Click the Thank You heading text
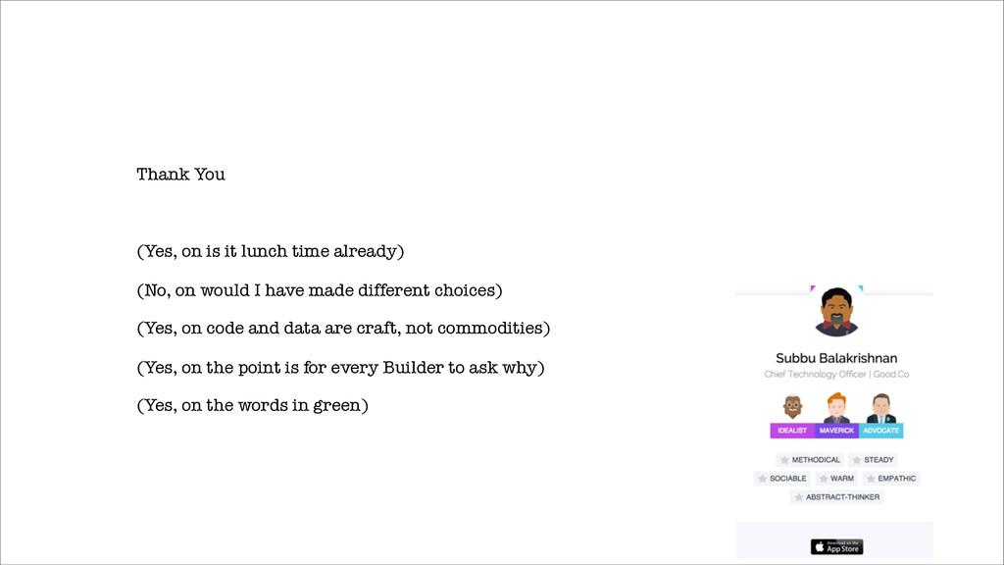The image size is (1004, 565). pos(180,175)
